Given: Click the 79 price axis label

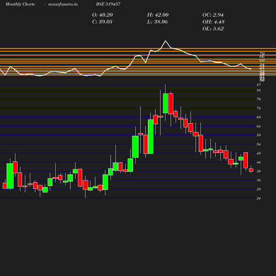Looking at the screenshot, I should (x=258, y=99).
